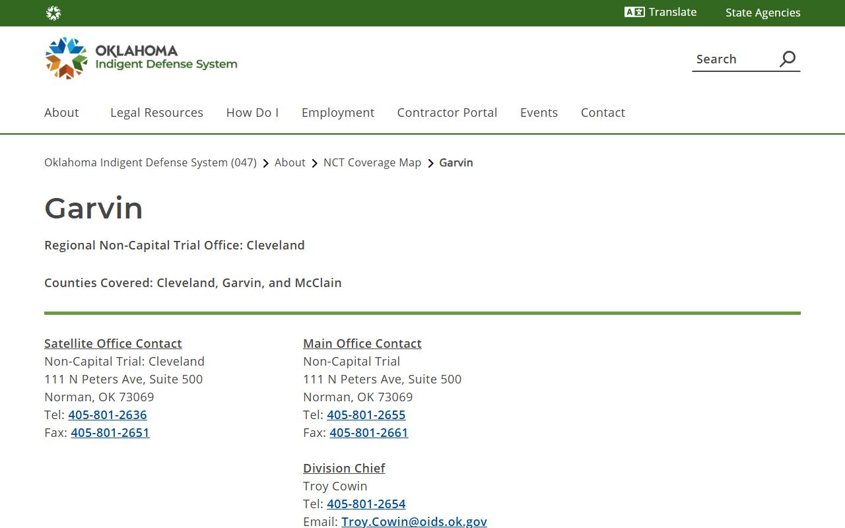Click the Main Office Contact heading
This screenshot has width=845, height=528.
(x=362, y=343)
